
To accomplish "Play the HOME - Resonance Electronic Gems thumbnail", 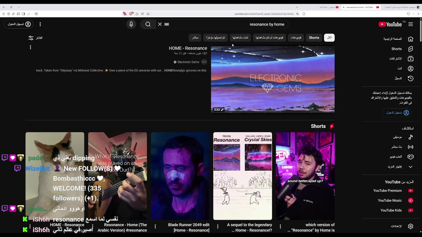I will point(273,79).
